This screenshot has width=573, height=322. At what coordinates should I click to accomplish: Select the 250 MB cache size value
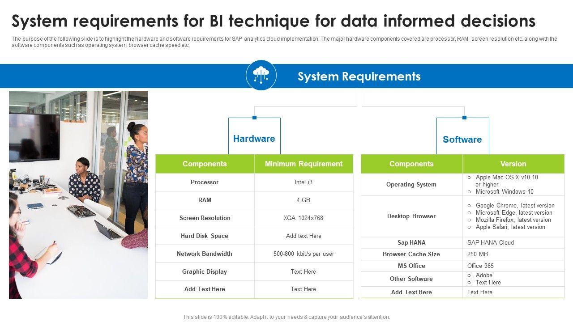477,254
